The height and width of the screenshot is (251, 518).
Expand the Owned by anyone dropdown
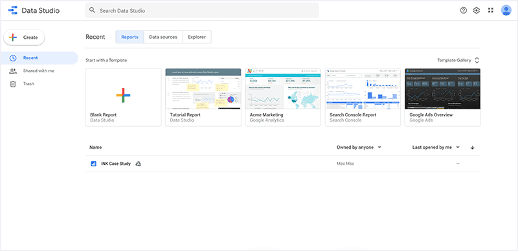359,147
